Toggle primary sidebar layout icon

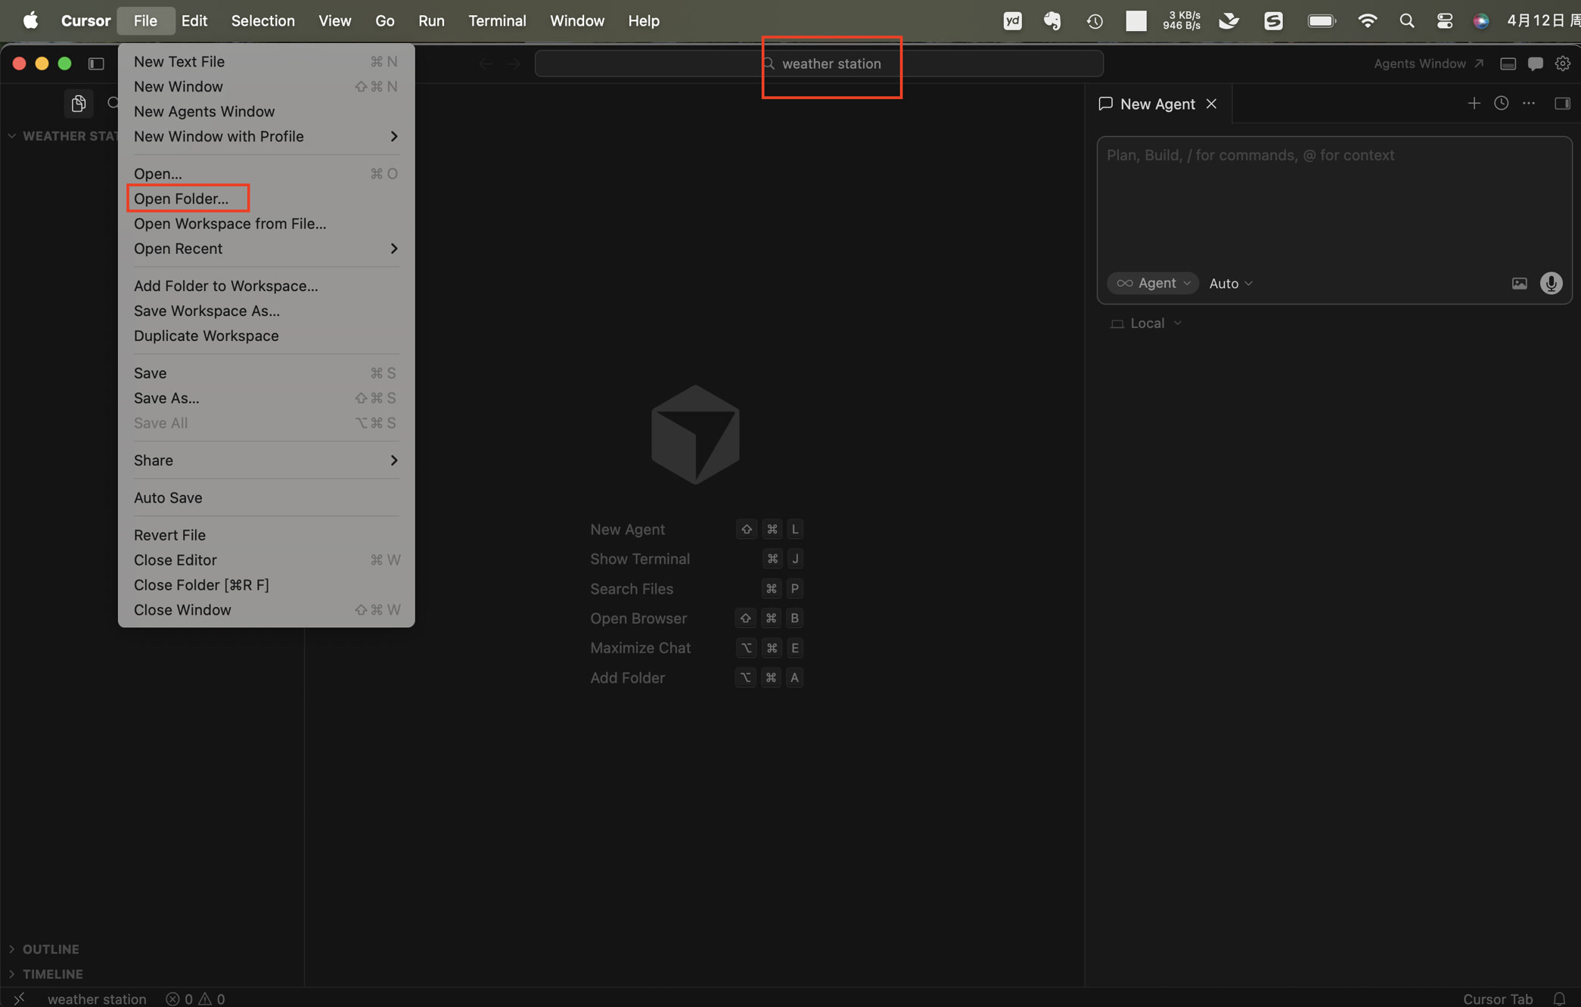coord(96,64)
